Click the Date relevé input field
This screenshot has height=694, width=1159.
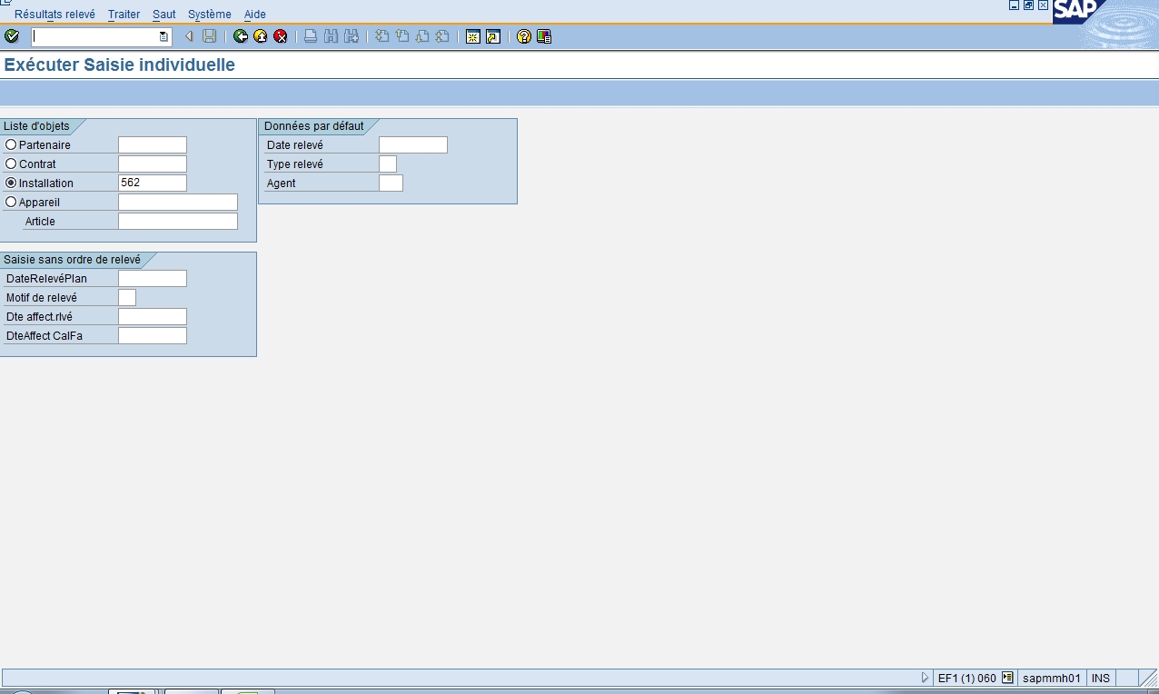click(412, 145)
